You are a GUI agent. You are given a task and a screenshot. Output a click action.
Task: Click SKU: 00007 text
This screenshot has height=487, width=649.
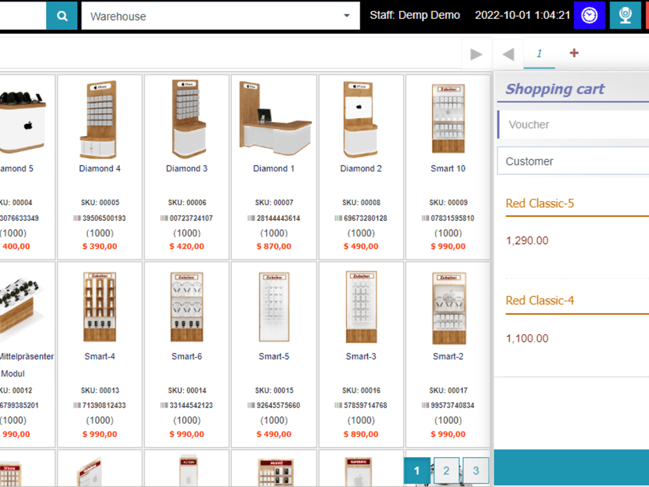(x=274, y=203)
